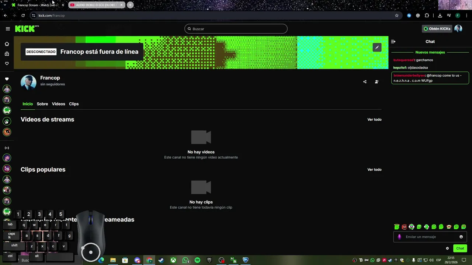Open the Home icon in the left sidebar

point(7,44)
